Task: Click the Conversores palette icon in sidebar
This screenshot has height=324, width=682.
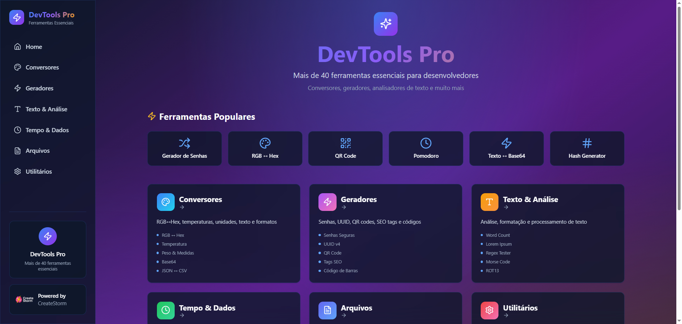Action: click(17, 67)
